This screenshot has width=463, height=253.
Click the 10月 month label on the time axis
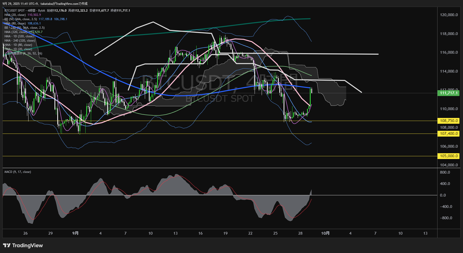click(x=325, y=233)
